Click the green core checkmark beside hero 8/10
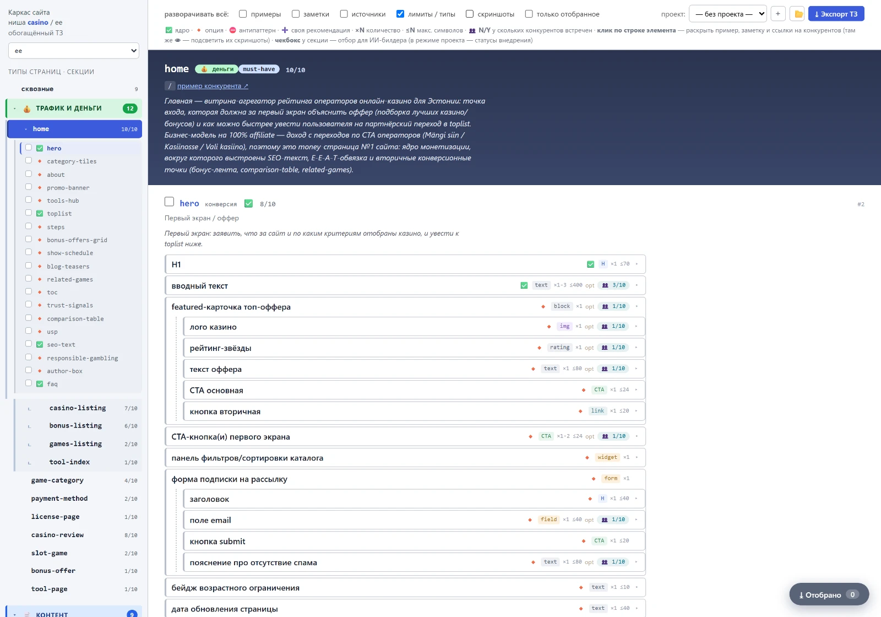This screenshot has width=881, height=617. (x=248, y=204)
